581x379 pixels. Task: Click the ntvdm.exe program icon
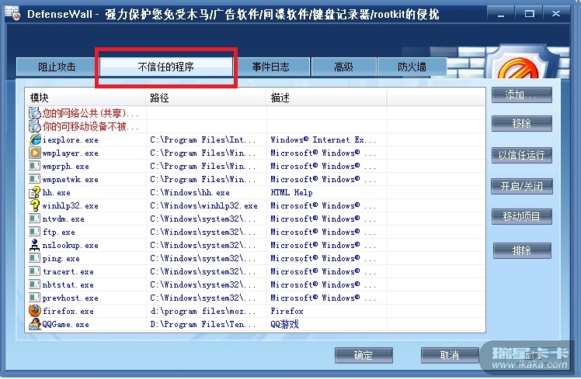click(34, 219)
